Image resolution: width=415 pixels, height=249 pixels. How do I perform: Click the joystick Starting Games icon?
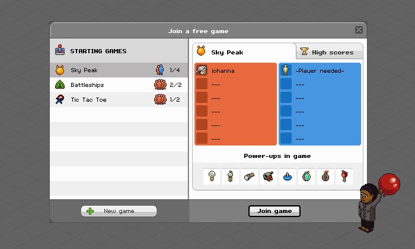point(60,50)
